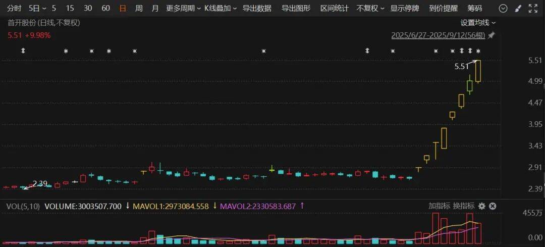Open volume indicator settings gear
The image size is (545, 247).
481,206
